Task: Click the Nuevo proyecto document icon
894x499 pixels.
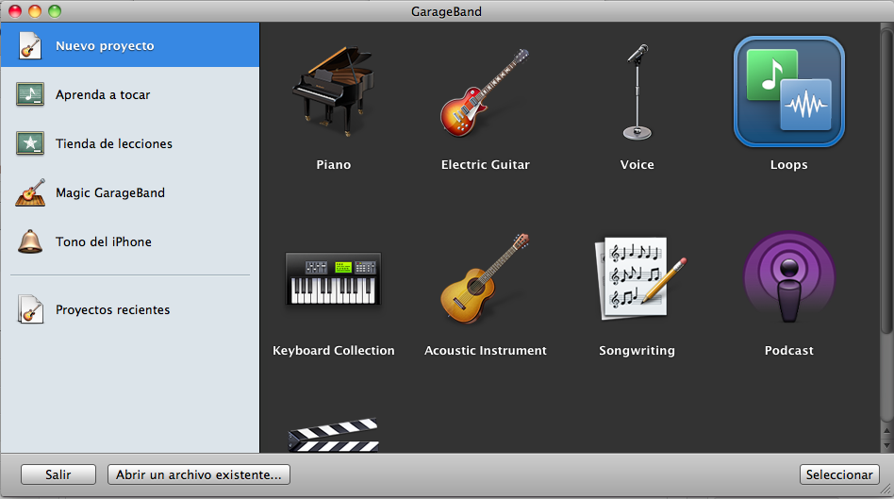Action: (29, 45)
